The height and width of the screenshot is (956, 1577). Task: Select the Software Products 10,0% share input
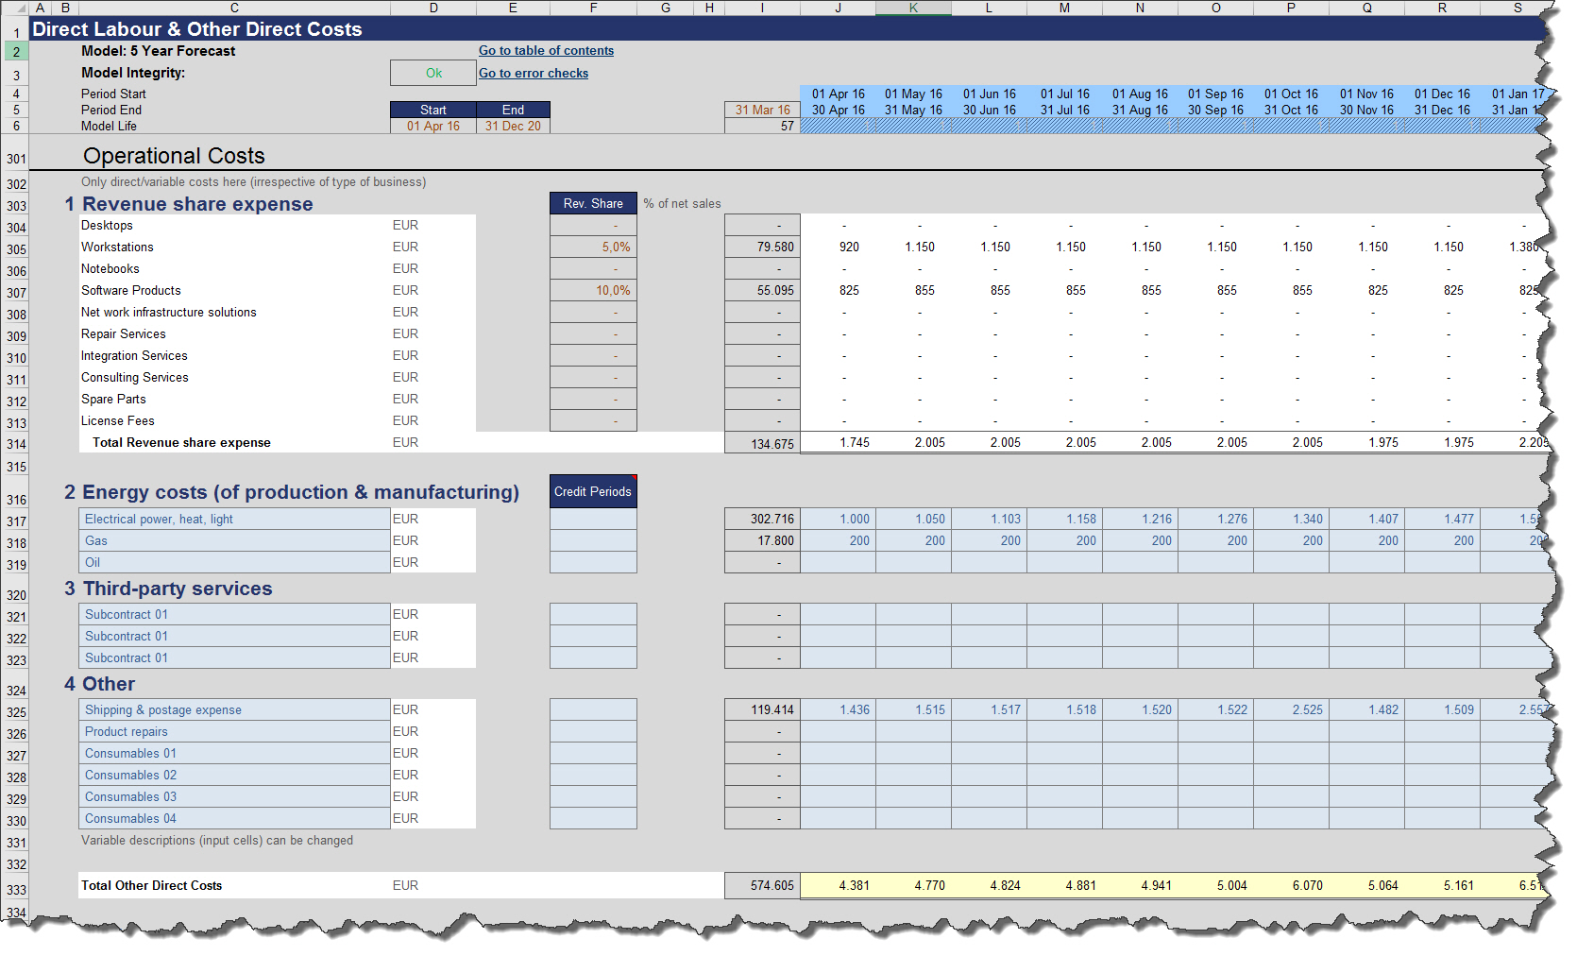pos(593,291)
